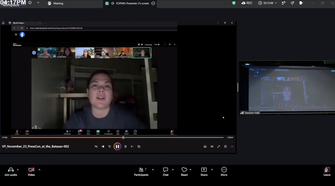Click Apps in the embedded Zoom toolbar
The image size is (335, 186).
click(x=118, y=132)
